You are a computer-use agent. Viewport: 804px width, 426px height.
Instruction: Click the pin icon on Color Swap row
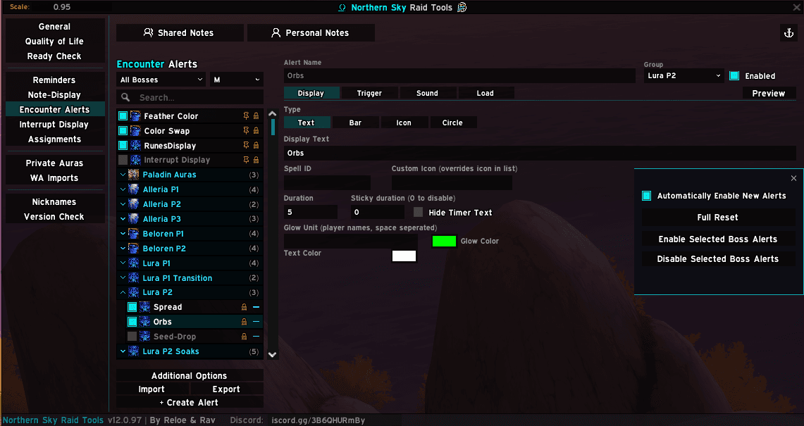(x=246, y=131)
